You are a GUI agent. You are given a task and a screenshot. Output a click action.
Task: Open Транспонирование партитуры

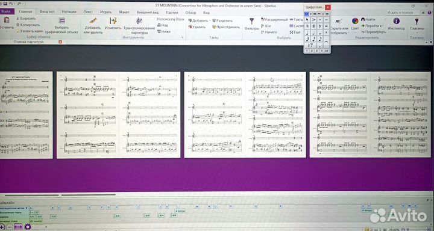pyautogui.click(x=139, y=25)
